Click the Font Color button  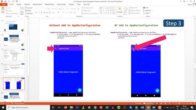(58, 13)
